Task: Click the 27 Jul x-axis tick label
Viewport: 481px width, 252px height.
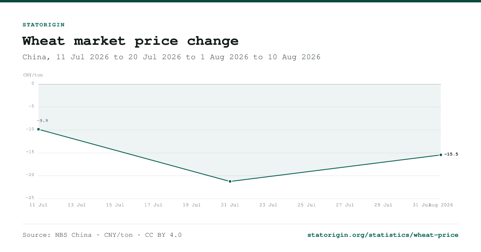Action: (345, 205)
